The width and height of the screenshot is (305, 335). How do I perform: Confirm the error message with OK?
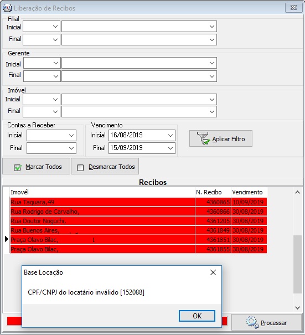[x=197, y=316]
